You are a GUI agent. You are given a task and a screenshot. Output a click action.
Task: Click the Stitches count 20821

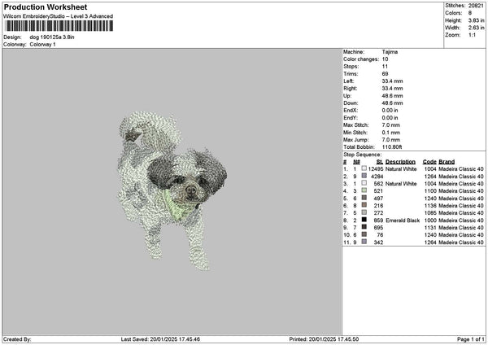coord(476,5)
